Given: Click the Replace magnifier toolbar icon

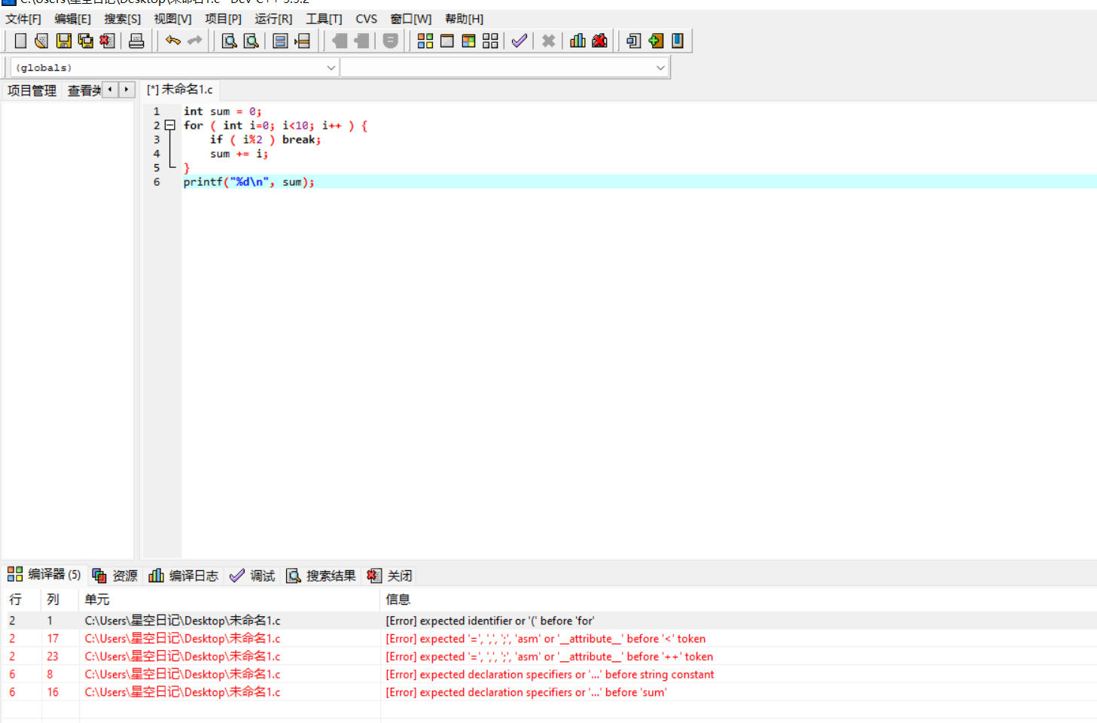Looking at the screenshot, I should [251, 41].
